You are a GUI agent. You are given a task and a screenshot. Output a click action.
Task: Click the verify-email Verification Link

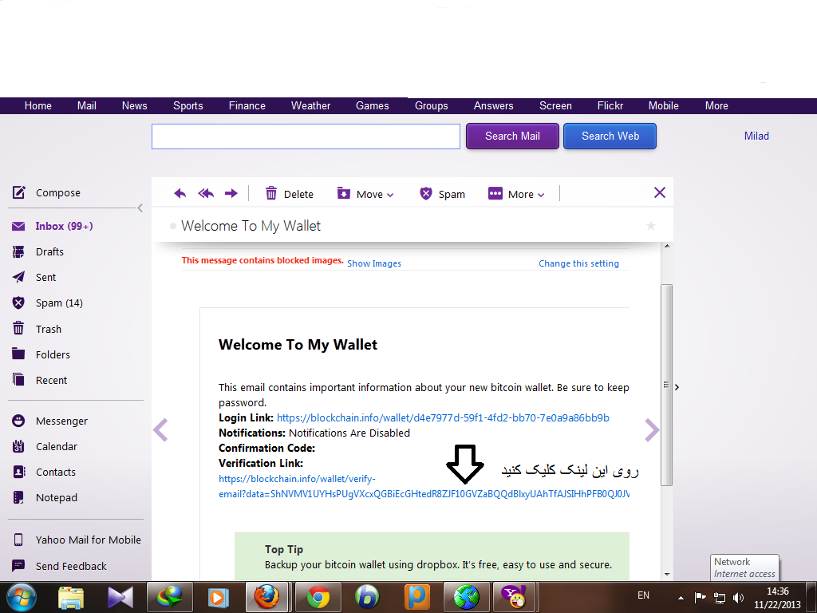424,486
